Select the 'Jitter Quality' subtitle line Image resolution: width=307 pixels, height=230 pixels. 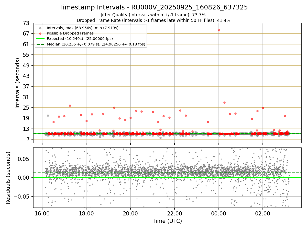click(153, 15)
